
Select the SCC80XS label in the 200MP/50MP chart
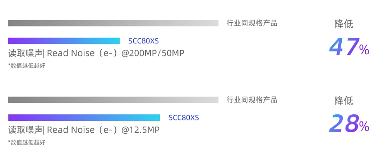click(x=143, y=41)
